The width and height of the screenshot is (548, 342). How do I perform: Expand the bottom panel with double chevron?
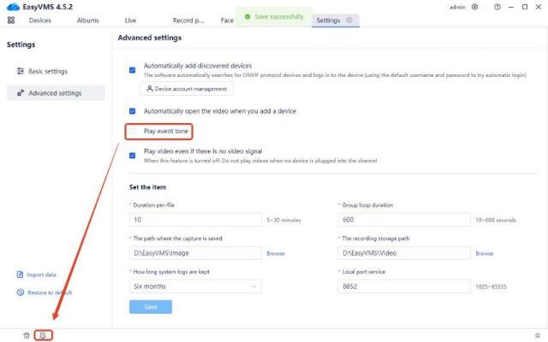click(537, 335)
